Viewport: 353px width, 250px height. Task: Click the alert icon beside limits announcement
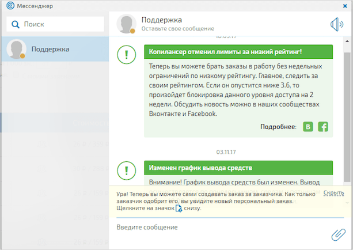tap(126, 56)
